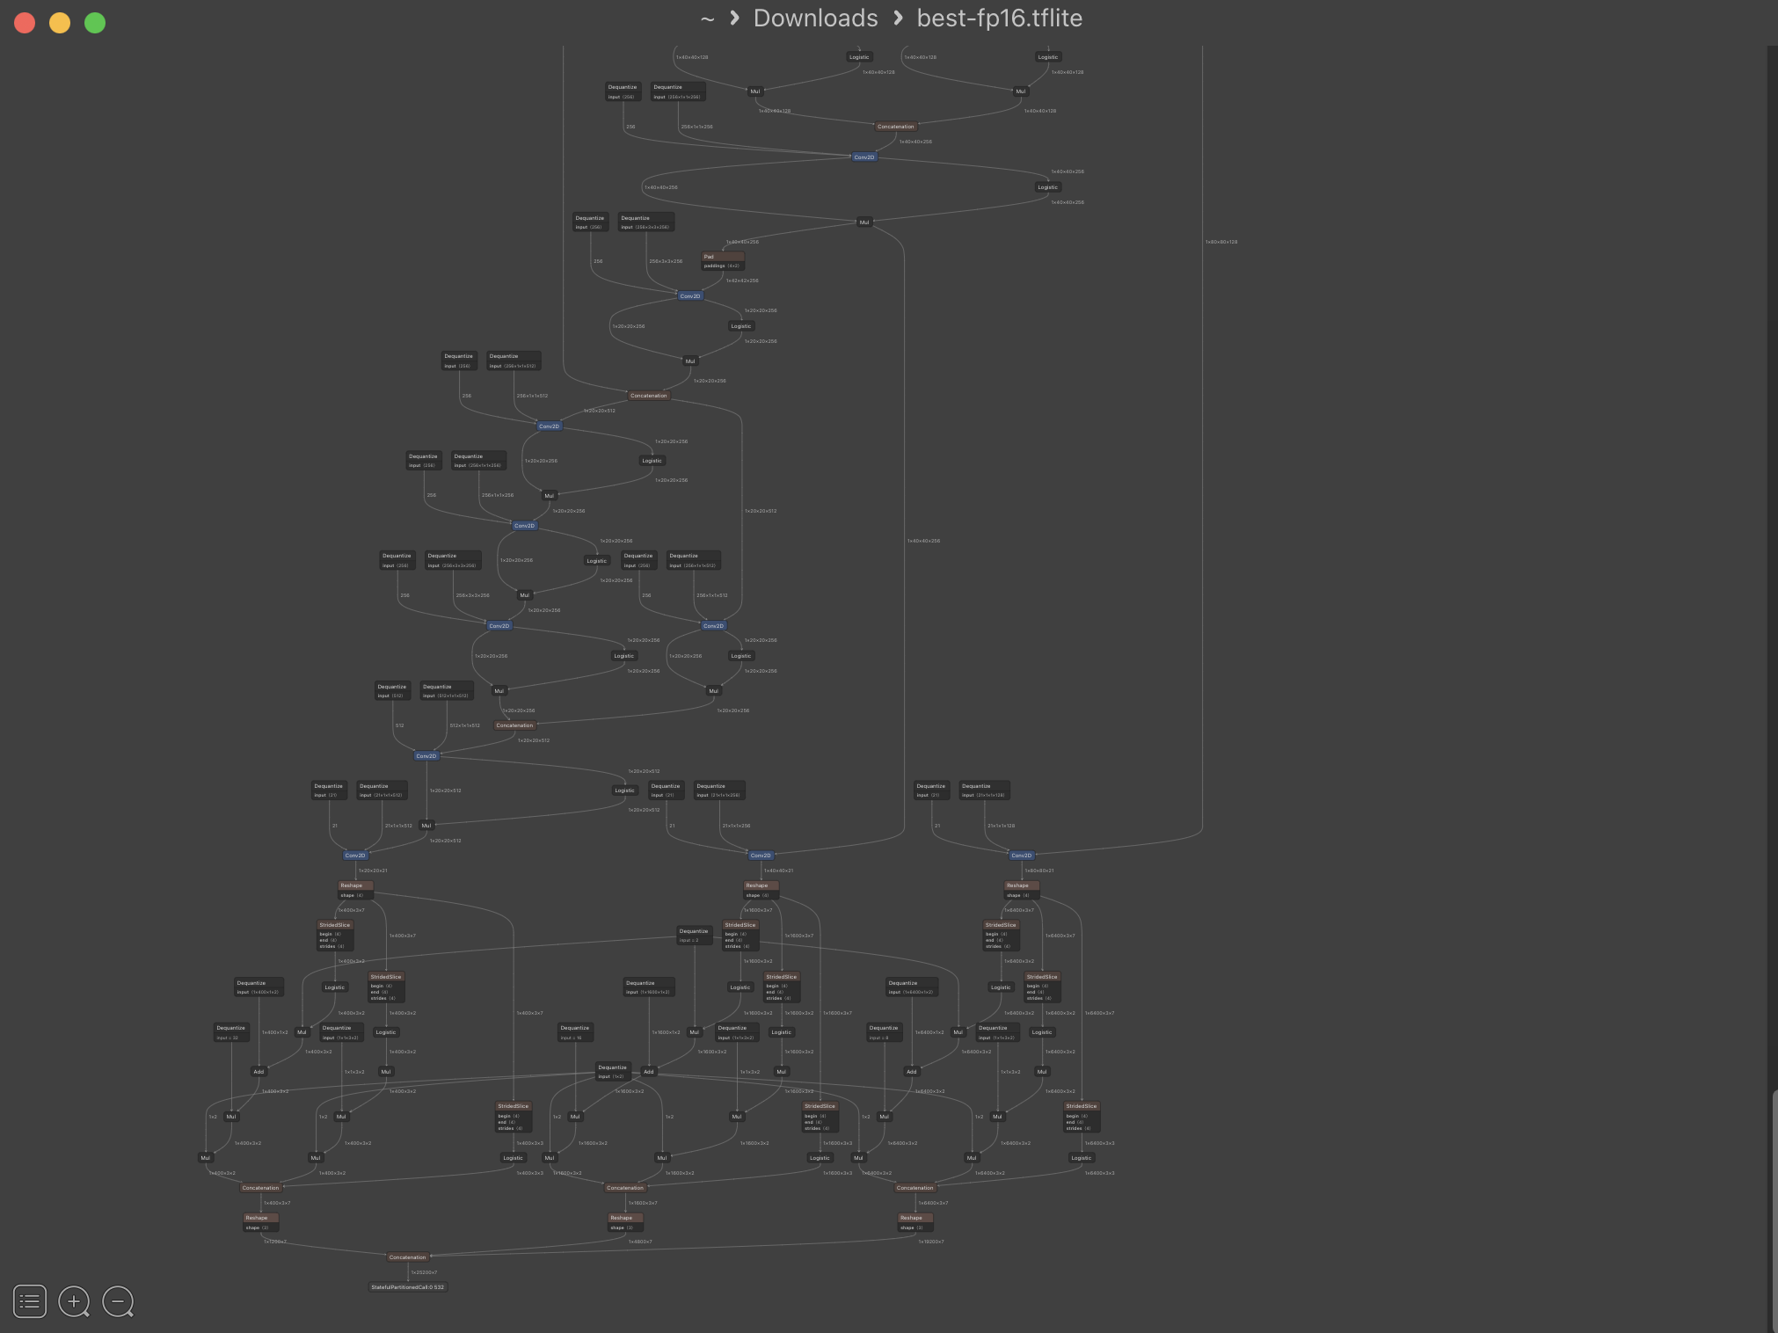Select Reshape node outputting 1×1200×7
Image resolution: width=1778 pixels, height=1333 pixels.
[x=260, y=1222]
